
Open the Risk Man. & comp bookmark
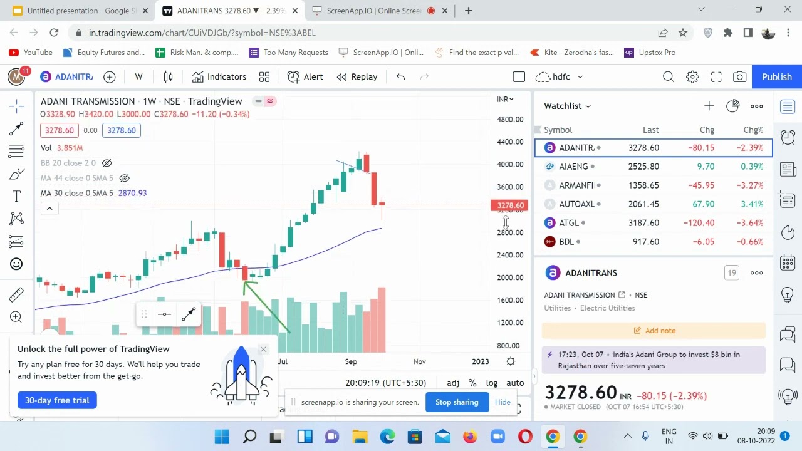coord(197,53)
